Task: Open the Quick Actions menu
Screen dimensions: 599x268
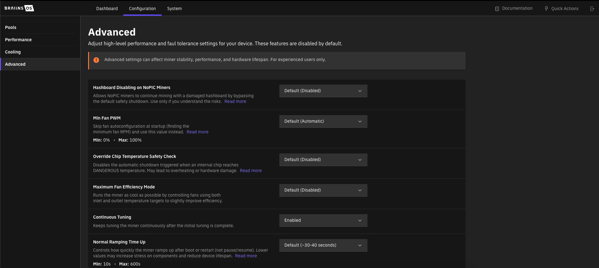Action: (562, 8)
